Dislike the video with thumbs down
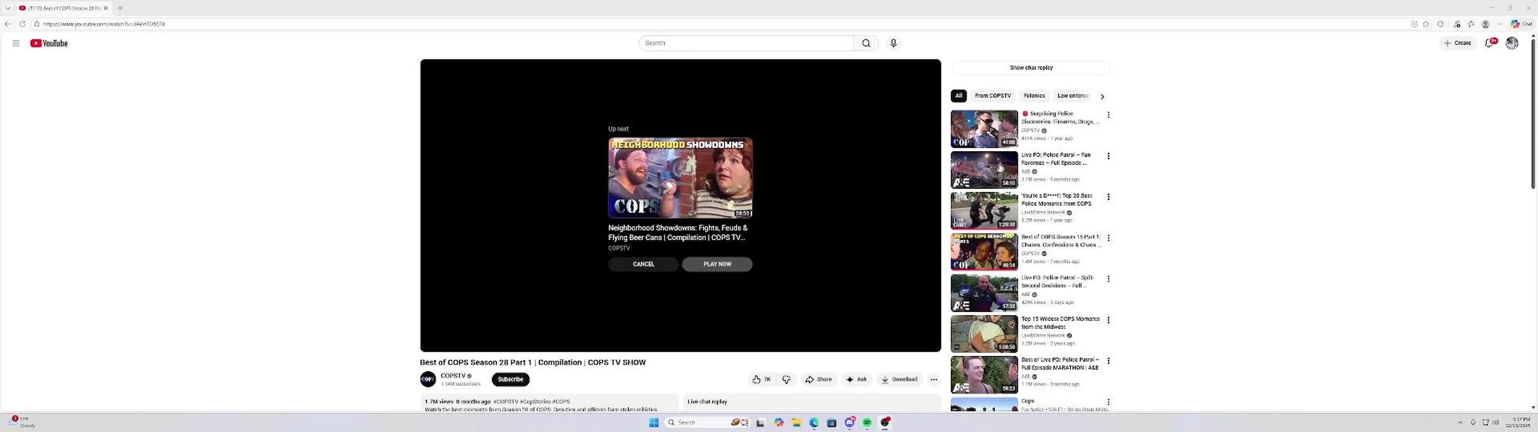1538x432 pixels. coord(786,379)
